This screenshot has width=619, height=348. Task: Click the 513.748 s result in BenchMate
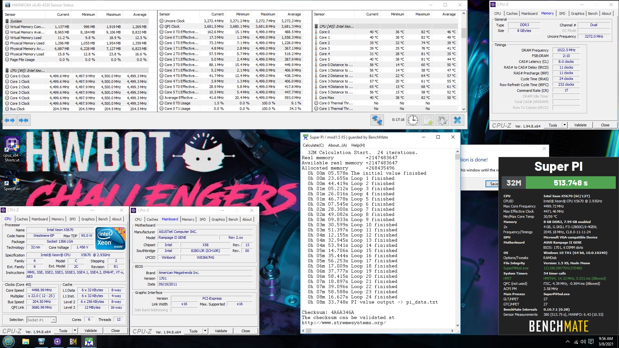571,183
